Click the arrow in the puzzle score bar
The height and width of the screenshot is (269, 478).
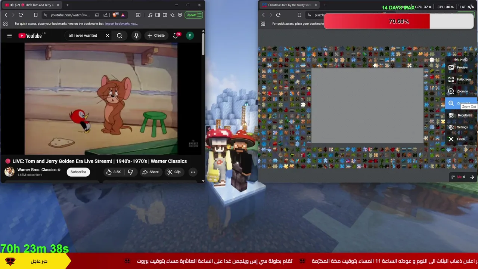(472, 177)
